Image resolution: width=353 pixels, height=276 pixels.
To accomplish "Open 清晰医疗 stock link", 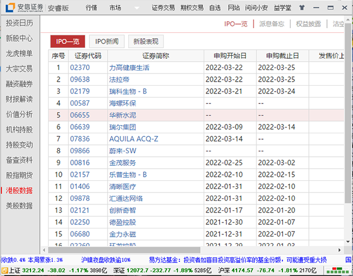I will click(123, 187).
